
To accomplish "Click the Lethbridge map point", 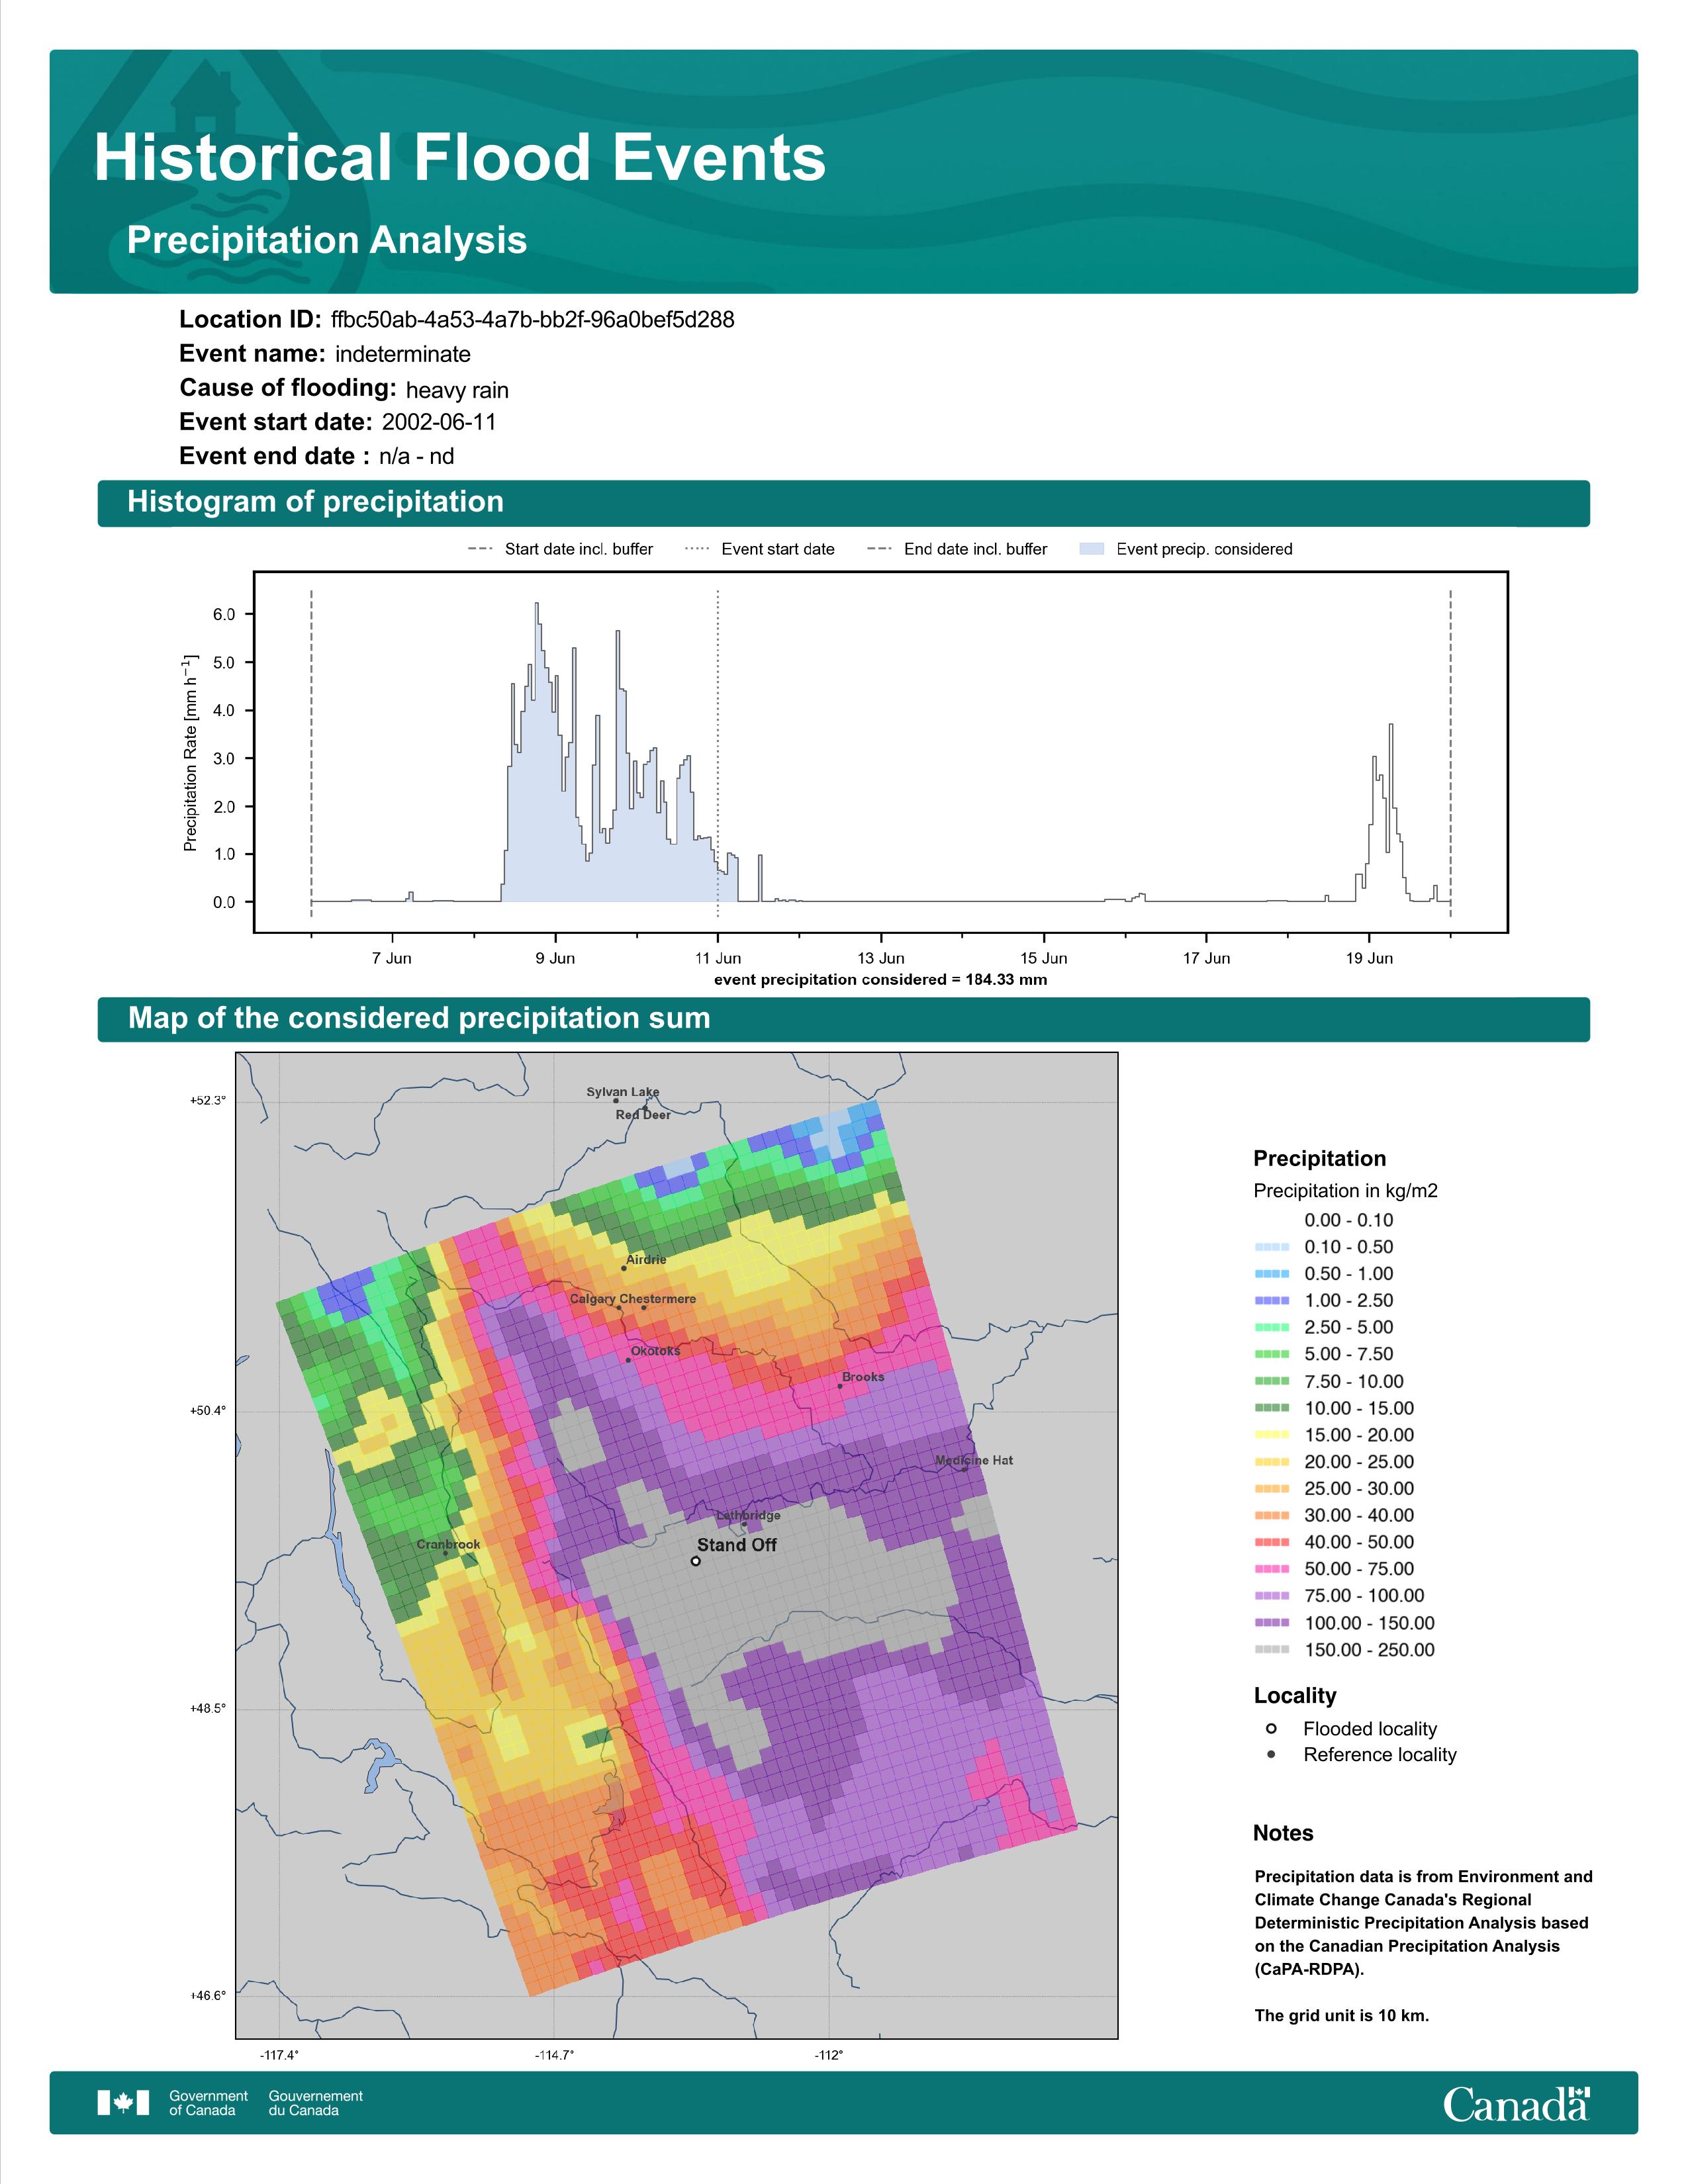I will click(744, 1524).
